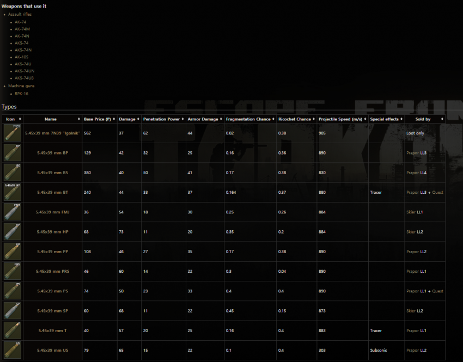Open the 5.45x39 mm PP name link
Image resolution: width=463 pixels, height=362 pixels.
52,251
